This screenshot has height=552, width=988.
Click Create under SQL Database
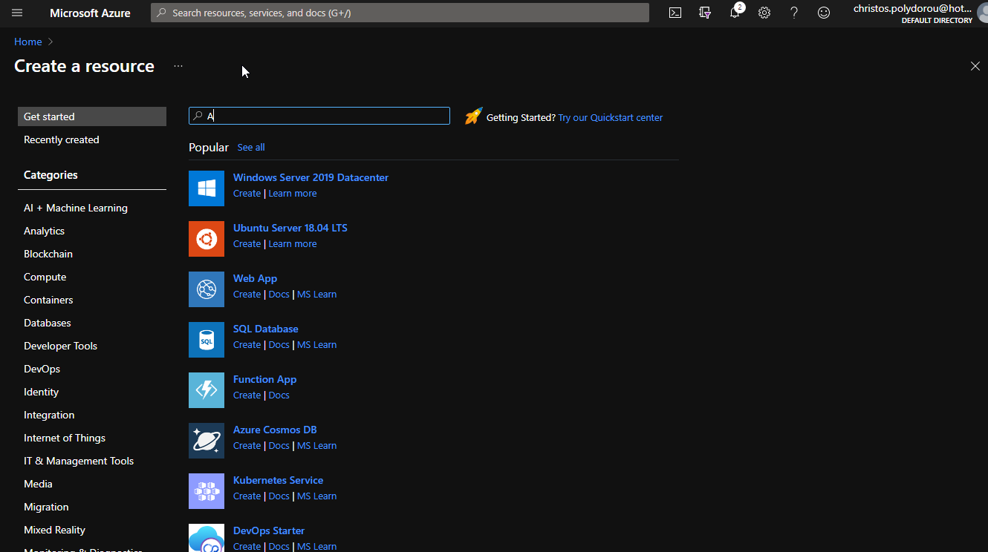pyautogui.click(x=247, y=345)
